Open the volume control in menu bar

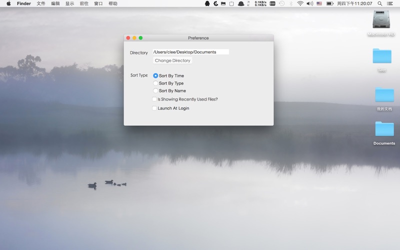[x=309, y=3]
